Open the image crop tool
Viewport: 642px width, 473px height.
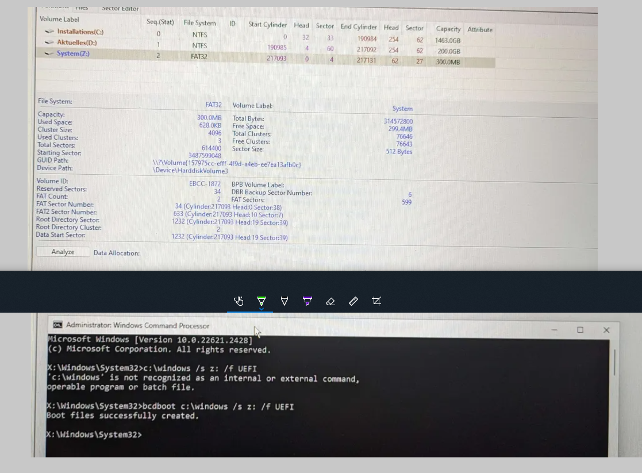click(376, 301)
